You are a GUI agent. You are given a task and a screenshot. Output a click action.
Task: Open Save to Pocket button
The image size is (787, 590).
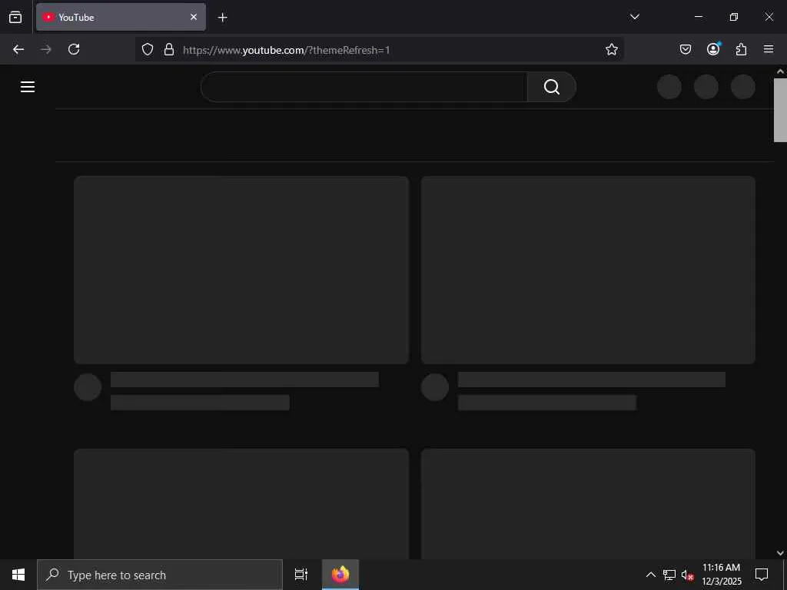point(686,49)
